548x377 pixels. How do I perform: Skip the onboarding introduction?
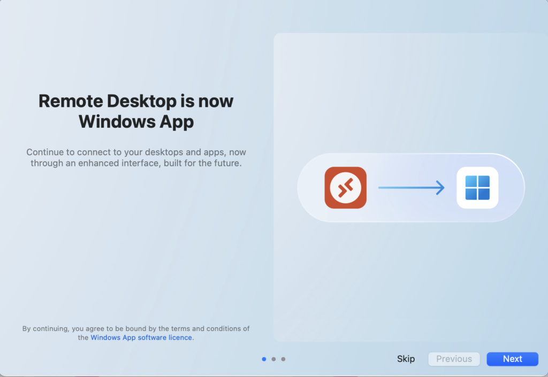point(406,359)
